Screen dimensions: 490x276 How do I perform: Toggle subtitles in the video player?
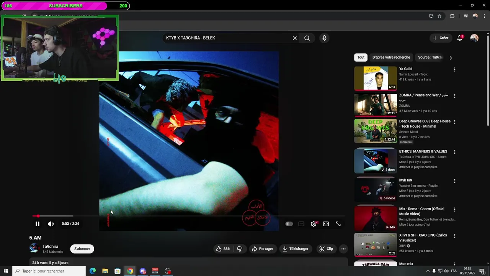(x=301, y=224)
